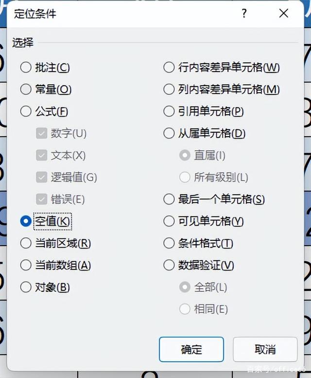Screen dimensions: 311x378
Task: Open help with the question mark icon
Action: tap(244, 13)
